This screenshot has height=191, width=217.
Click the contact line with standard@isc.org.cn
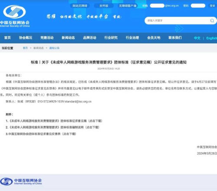(49, 102)
